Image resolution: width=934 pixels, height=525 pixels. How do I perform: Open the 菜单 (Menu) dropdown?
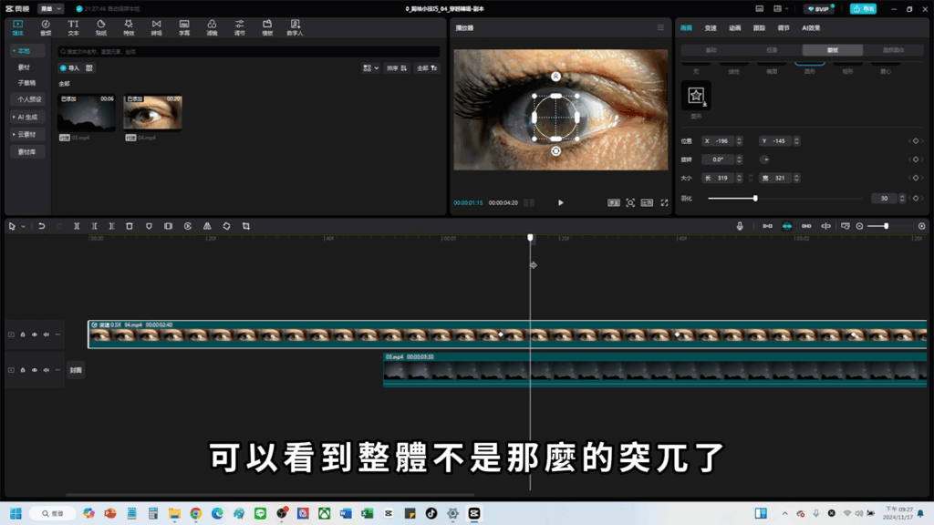(x=51, y=9)
